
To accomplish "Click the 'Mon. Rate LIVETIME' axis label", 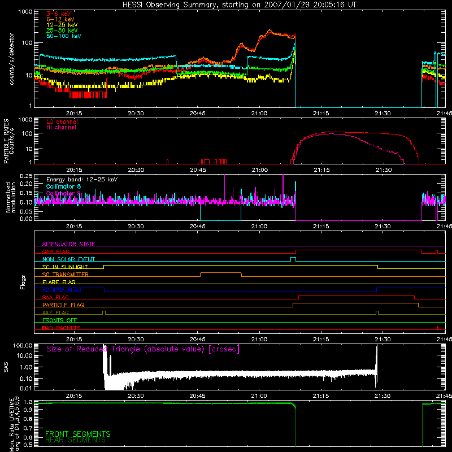I will [x=11, y=425].
